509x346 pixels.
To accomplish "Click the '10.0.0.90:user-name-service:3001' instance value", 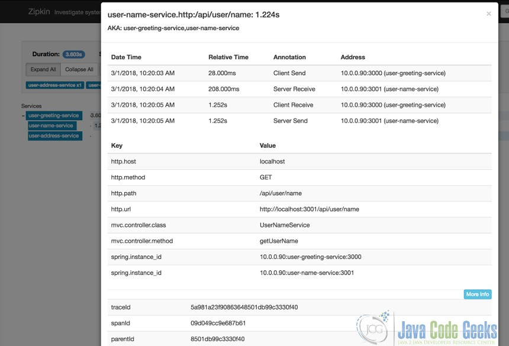I will coord(307,273).
